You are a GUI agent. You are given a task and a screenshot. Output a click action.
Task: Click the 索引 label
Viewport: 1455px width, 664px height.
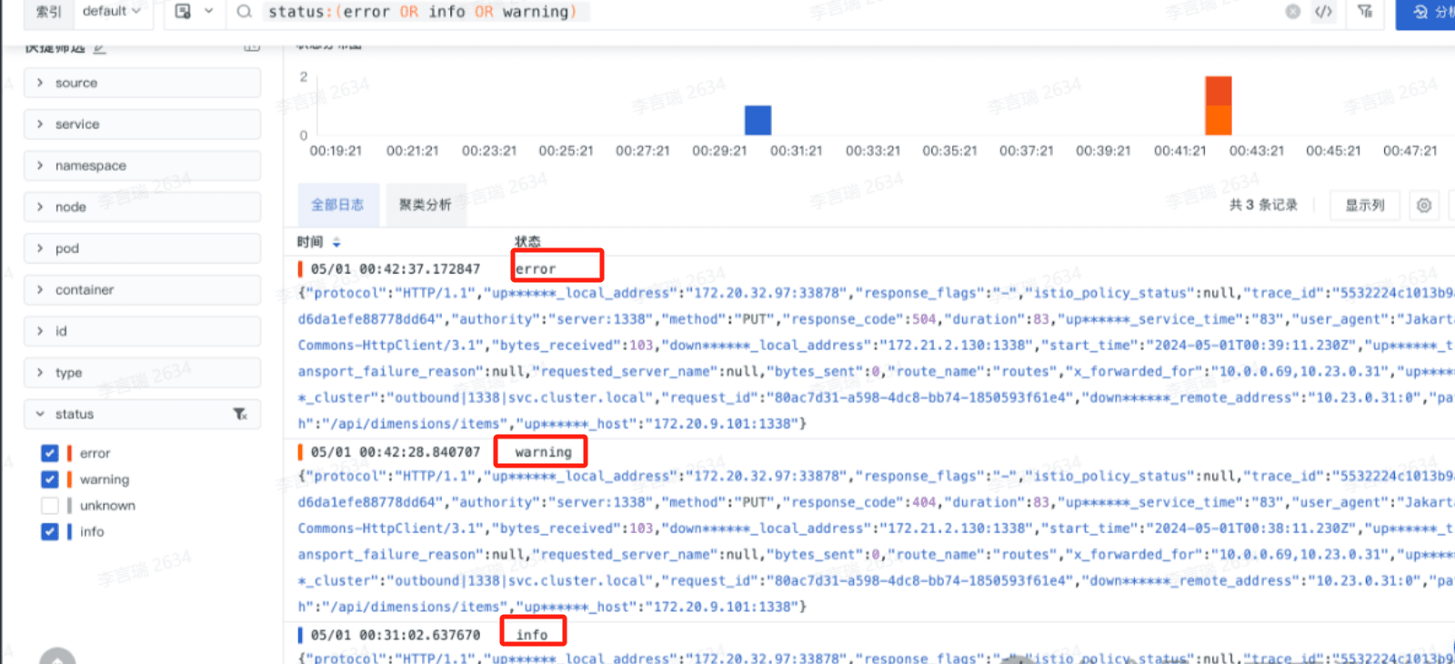[x=49, y=12]
